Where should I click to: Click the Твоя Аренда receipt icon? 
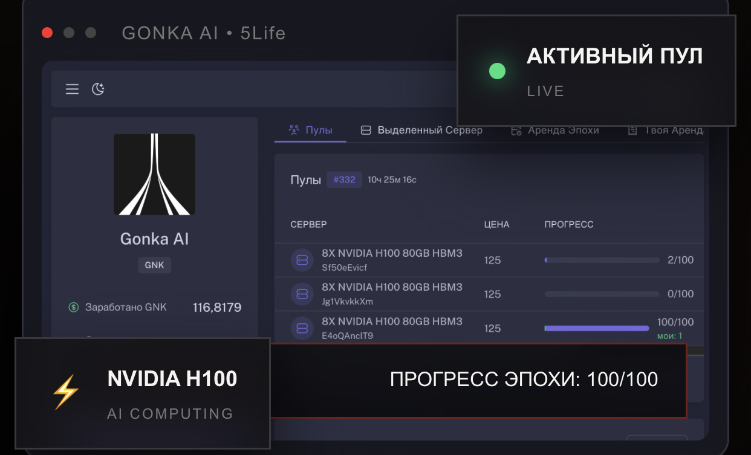pyautogui.click(x=632, y=131)
